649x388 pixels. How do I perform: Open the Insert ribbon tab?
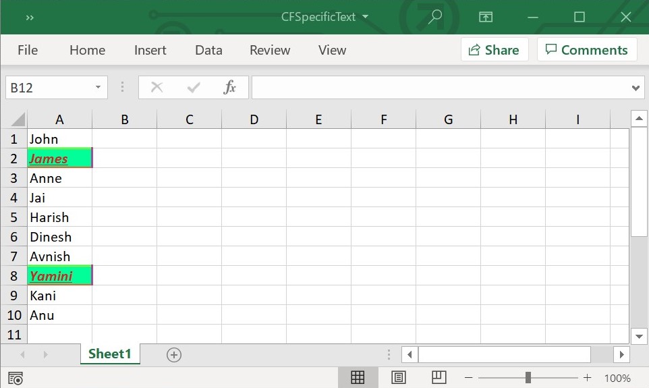pyautogui.click(x=150, y=50)
